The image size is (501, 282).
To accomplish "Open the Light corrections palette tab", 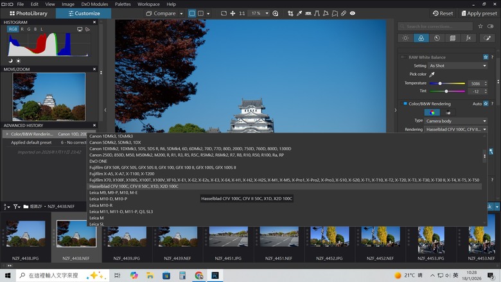I will (x=405, y=38).
